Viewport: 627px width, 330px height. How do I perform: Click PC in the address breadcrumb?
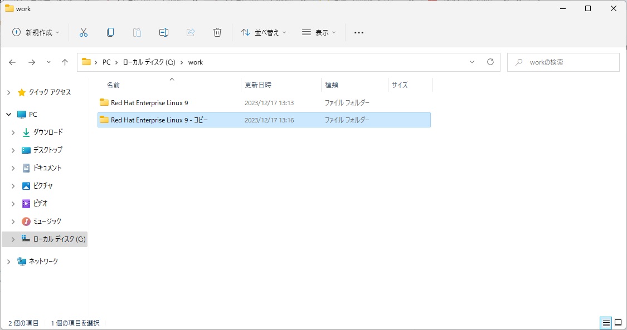(106, 62)
